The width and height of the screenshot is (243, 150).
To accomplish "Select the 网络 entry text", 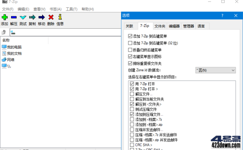I will 11,60.
